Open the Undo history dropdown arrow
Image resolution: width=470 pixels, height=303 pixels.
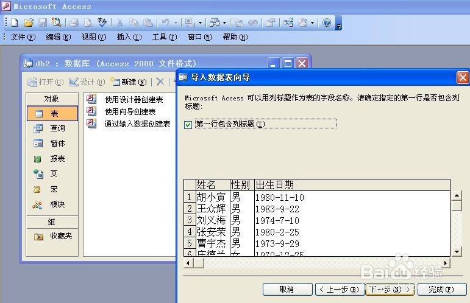176,23
